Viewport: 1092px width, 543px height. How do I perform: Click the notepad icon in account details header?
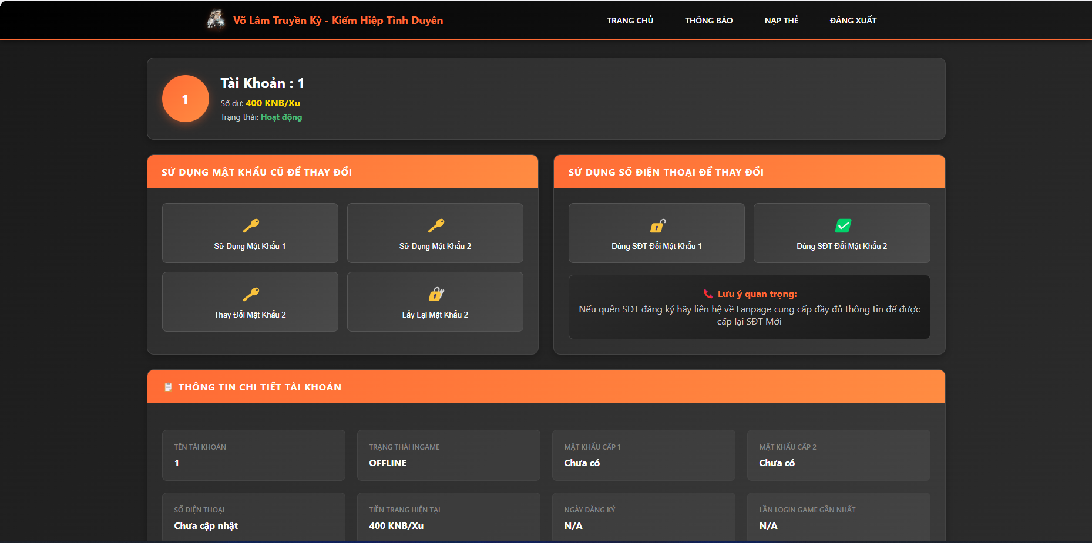pos(168,387)
